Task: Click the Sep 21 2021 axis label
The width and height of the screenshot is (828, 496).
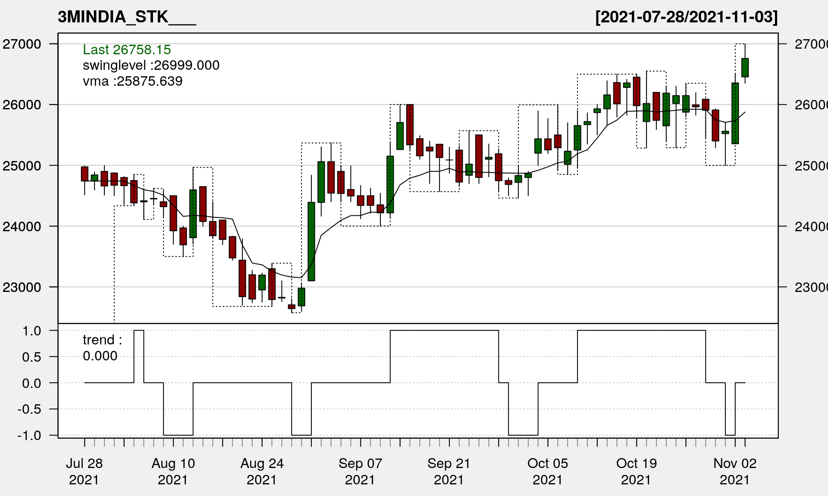Action: click(448, 471)
